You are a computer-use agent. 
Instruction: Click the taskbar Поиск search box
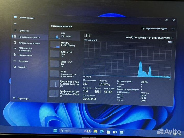pyautogui.click(x=75, y=131)
